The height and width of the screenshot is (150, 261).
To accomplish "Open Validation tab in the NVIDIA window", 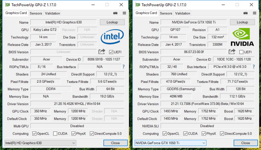I will 183,13.
